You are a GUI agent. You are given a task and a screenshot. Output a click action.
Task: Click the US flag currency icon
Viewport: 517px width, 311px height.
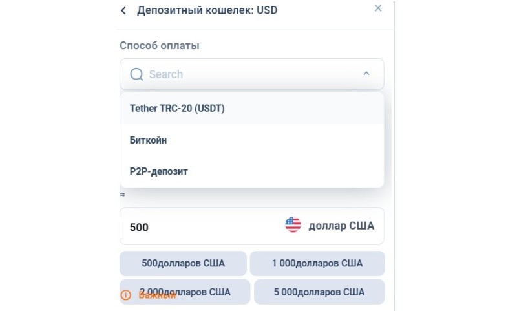[293, 225]
